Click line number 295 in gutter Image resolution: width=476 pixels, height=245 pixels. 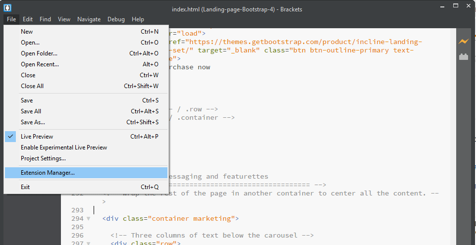(x=77, y=227)
